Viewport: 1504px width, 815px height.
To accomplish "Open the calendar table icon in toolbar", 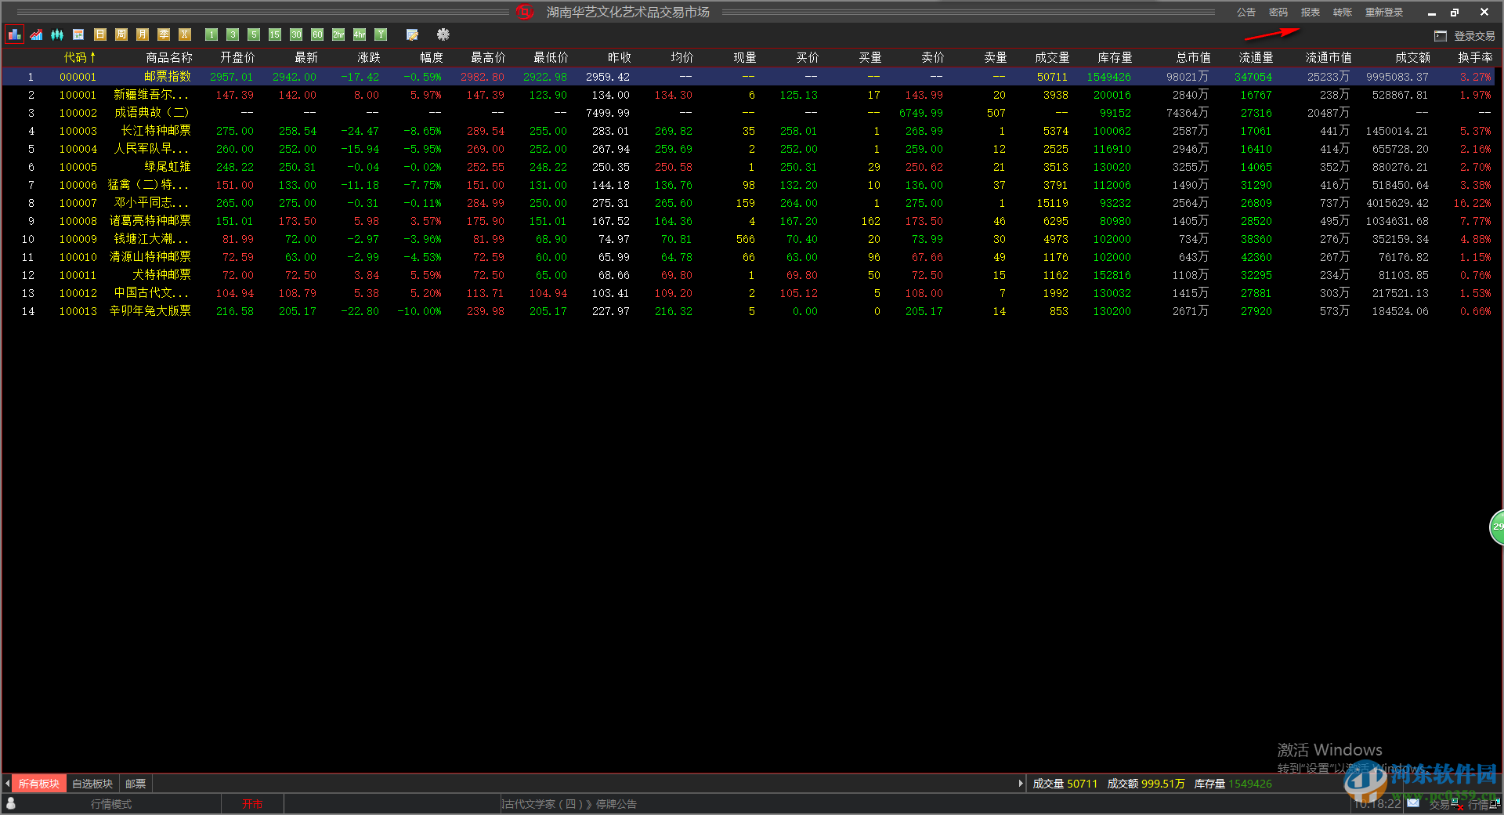I will coord(78,34).
